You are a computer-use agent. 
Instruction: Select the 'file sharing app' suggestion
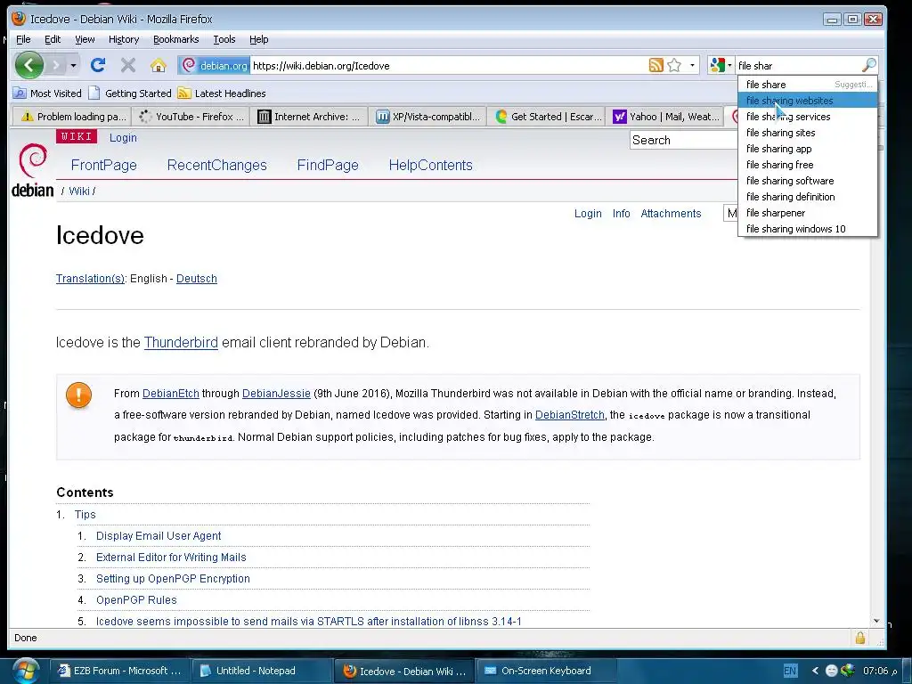tap(807, 149)
